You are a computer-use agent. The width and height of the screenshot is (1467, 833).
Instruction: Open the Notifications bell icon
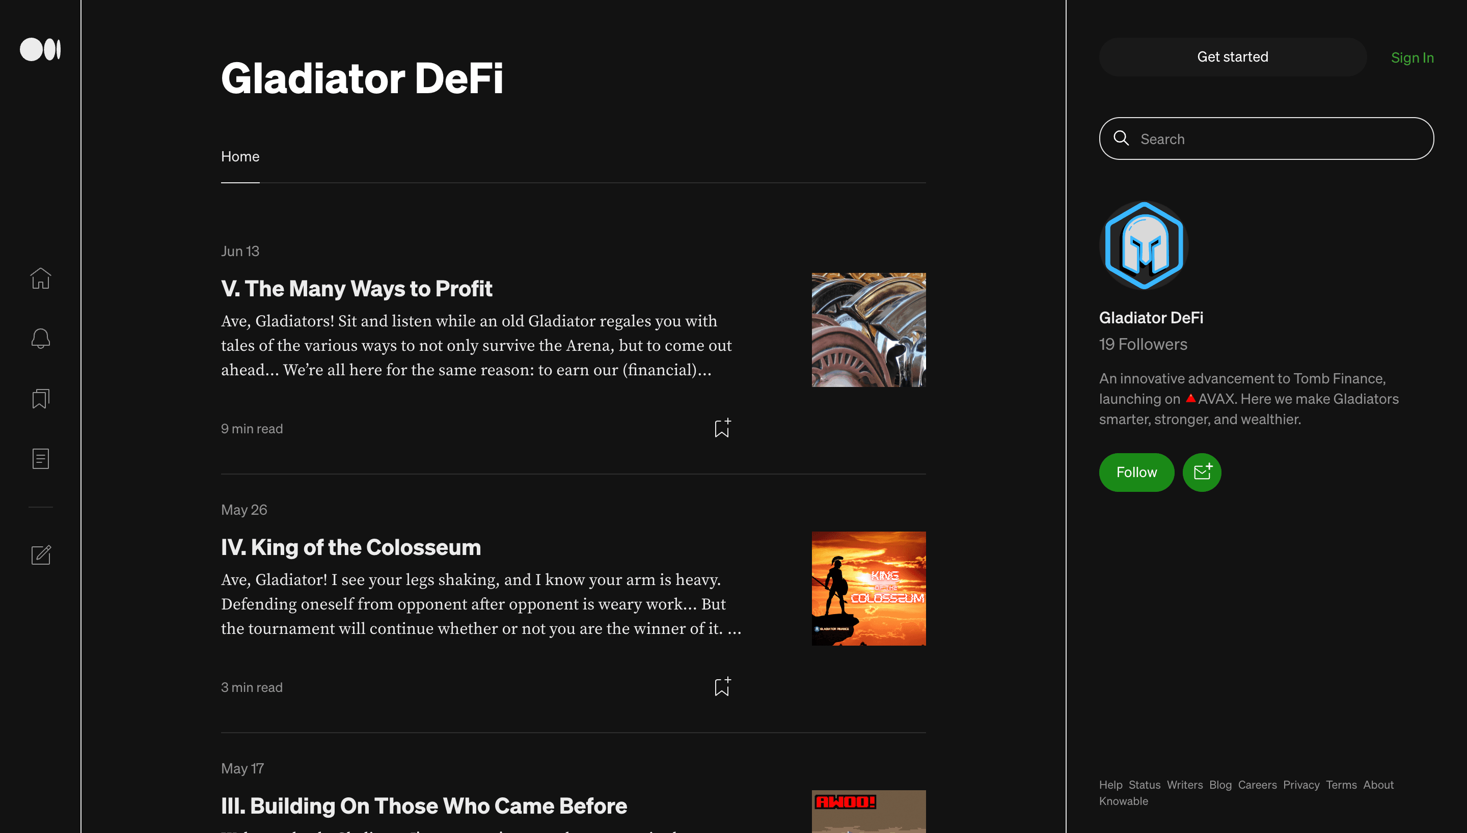(x=41, y=338)
